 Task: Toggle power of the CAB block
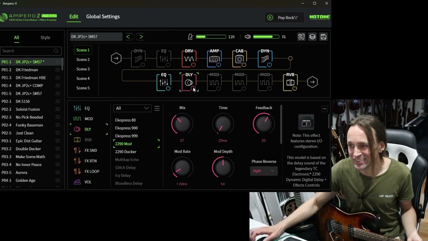pyautogui.click(x=244, y=65)
